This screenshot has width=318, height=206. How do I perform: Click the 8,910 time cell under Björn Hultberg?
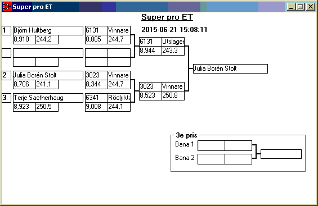pos(24,39)
